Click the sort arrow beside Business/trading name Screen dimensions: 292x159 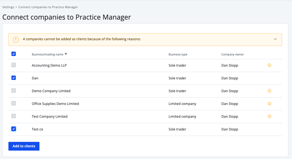pyautogui.click(x=66, y=54)
